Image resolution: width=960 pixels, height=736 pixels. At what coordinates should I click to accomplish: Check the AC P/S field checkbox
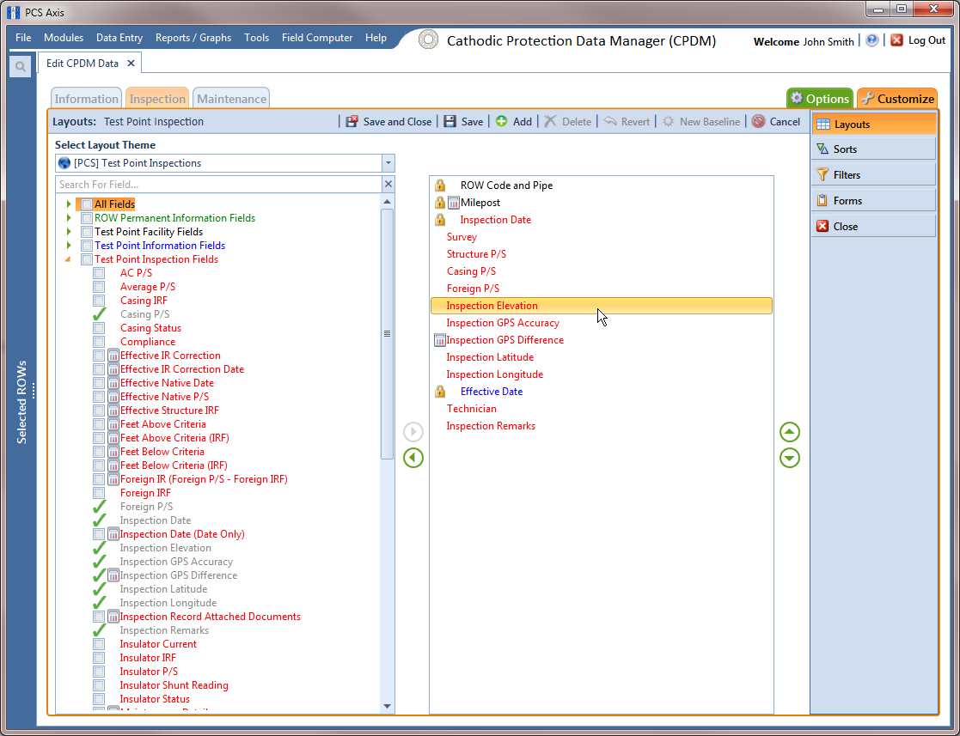tap(99, 273)
